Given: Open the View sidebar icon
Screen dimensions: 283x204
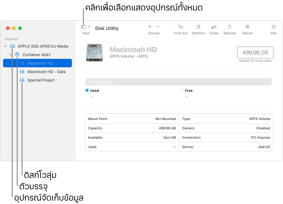Looking at the screenshot, I should coord(83,27).
